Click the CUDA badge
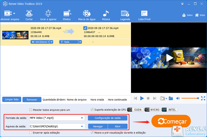The width and height of the screenshot is (207, 137). pyautogui.click(x=135, y=110)
